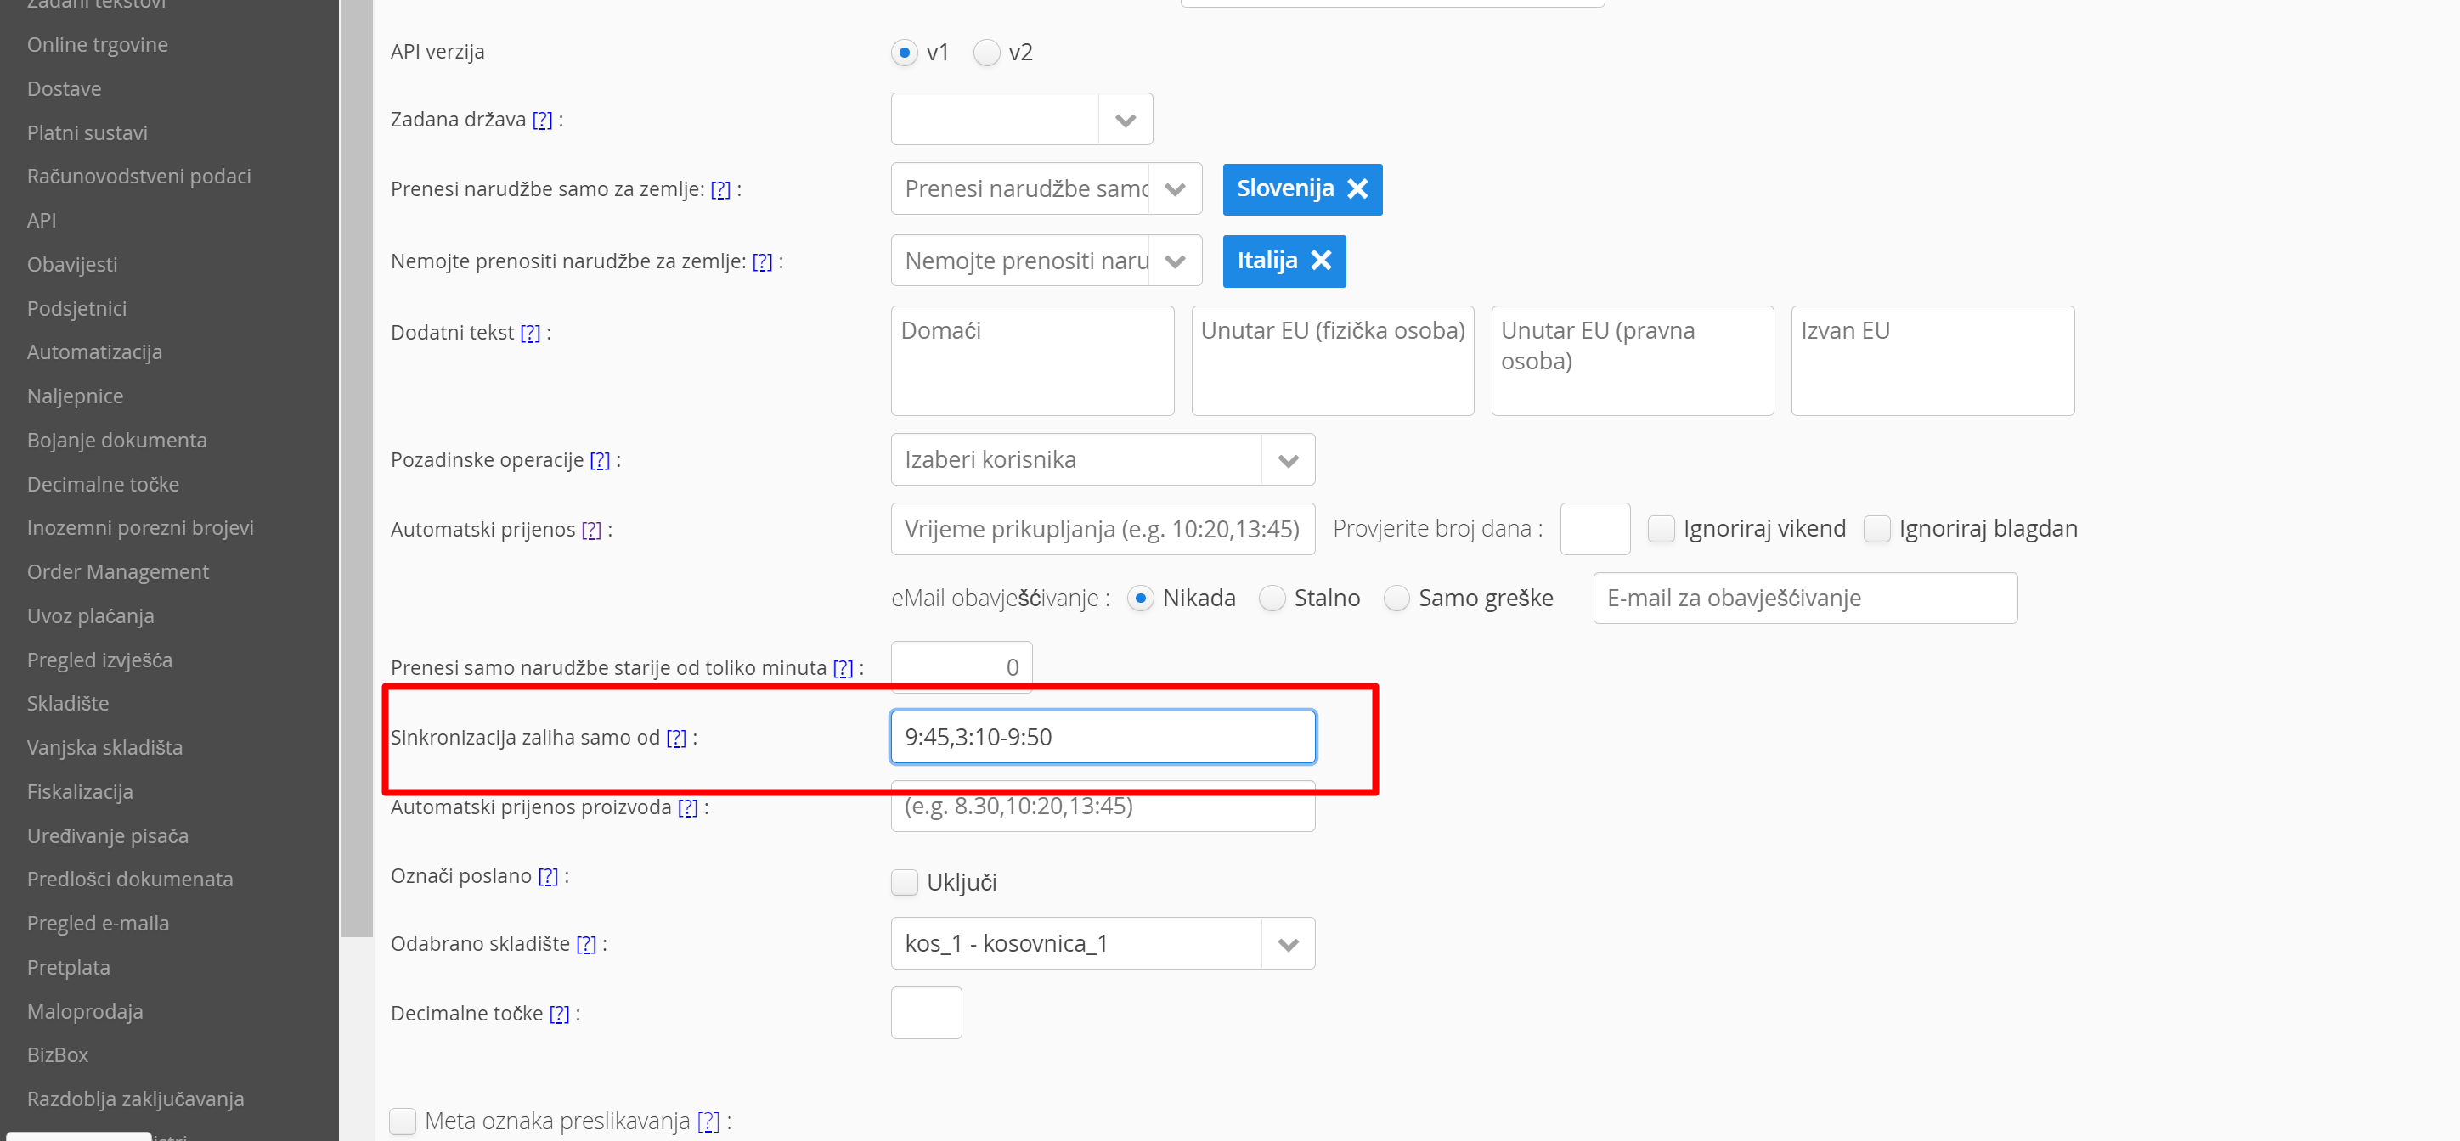
Task: Remove the Slovenija tag with X
Action: coord(1357,189)
